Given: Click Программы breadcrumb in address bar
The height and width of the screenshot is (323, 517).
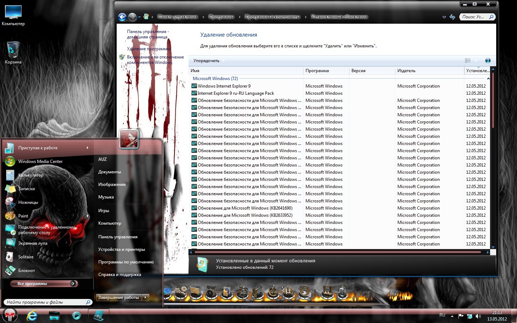Looking at the screenshot, I should click(x=221, y=17).
